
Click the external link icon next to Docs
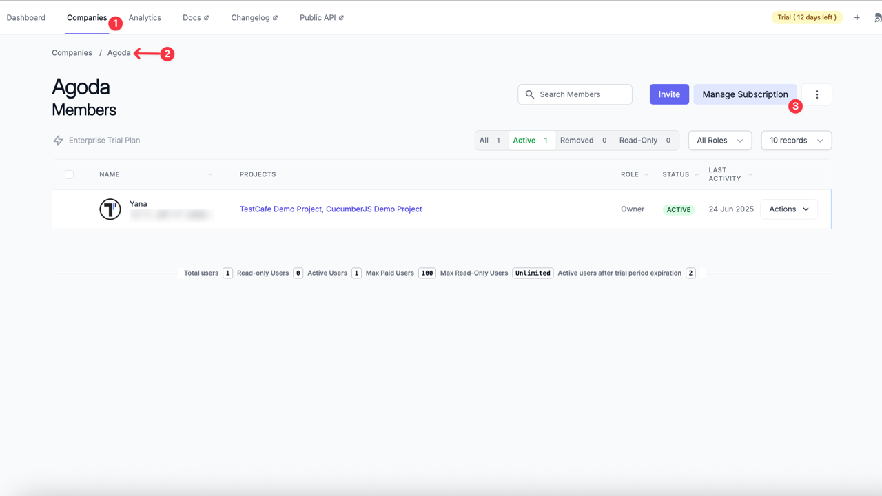tap(207, 17)
